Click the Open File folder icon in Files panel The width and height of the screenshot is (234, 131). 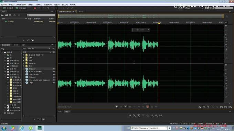point(2,15)
